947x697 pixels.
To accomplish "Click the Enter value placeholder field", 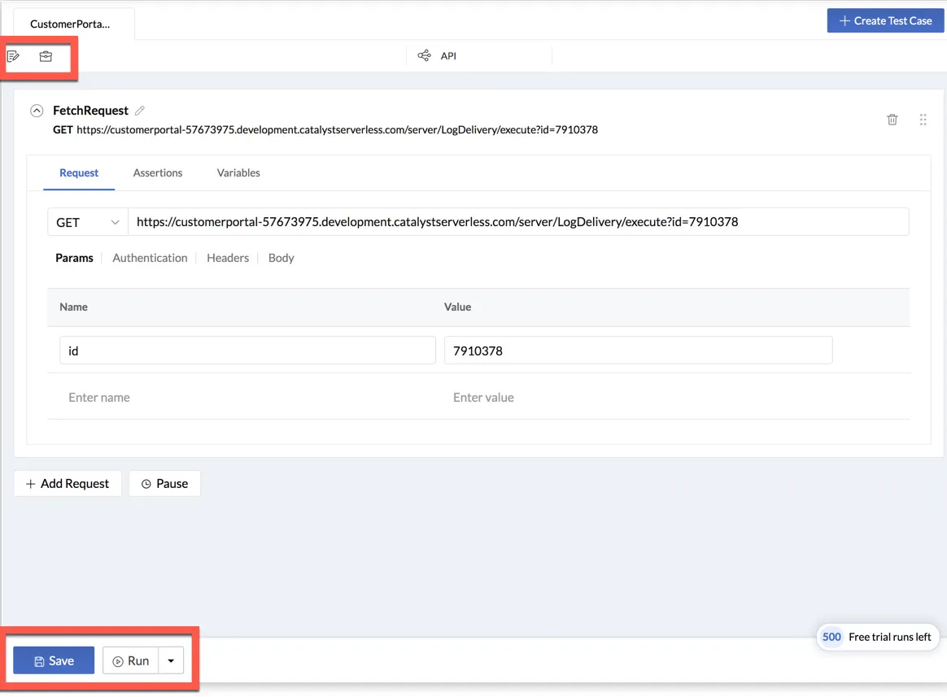I will [639, 398].
